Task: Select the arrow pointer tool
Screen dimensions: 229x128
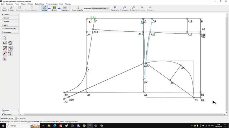Action: coord(5,38)
